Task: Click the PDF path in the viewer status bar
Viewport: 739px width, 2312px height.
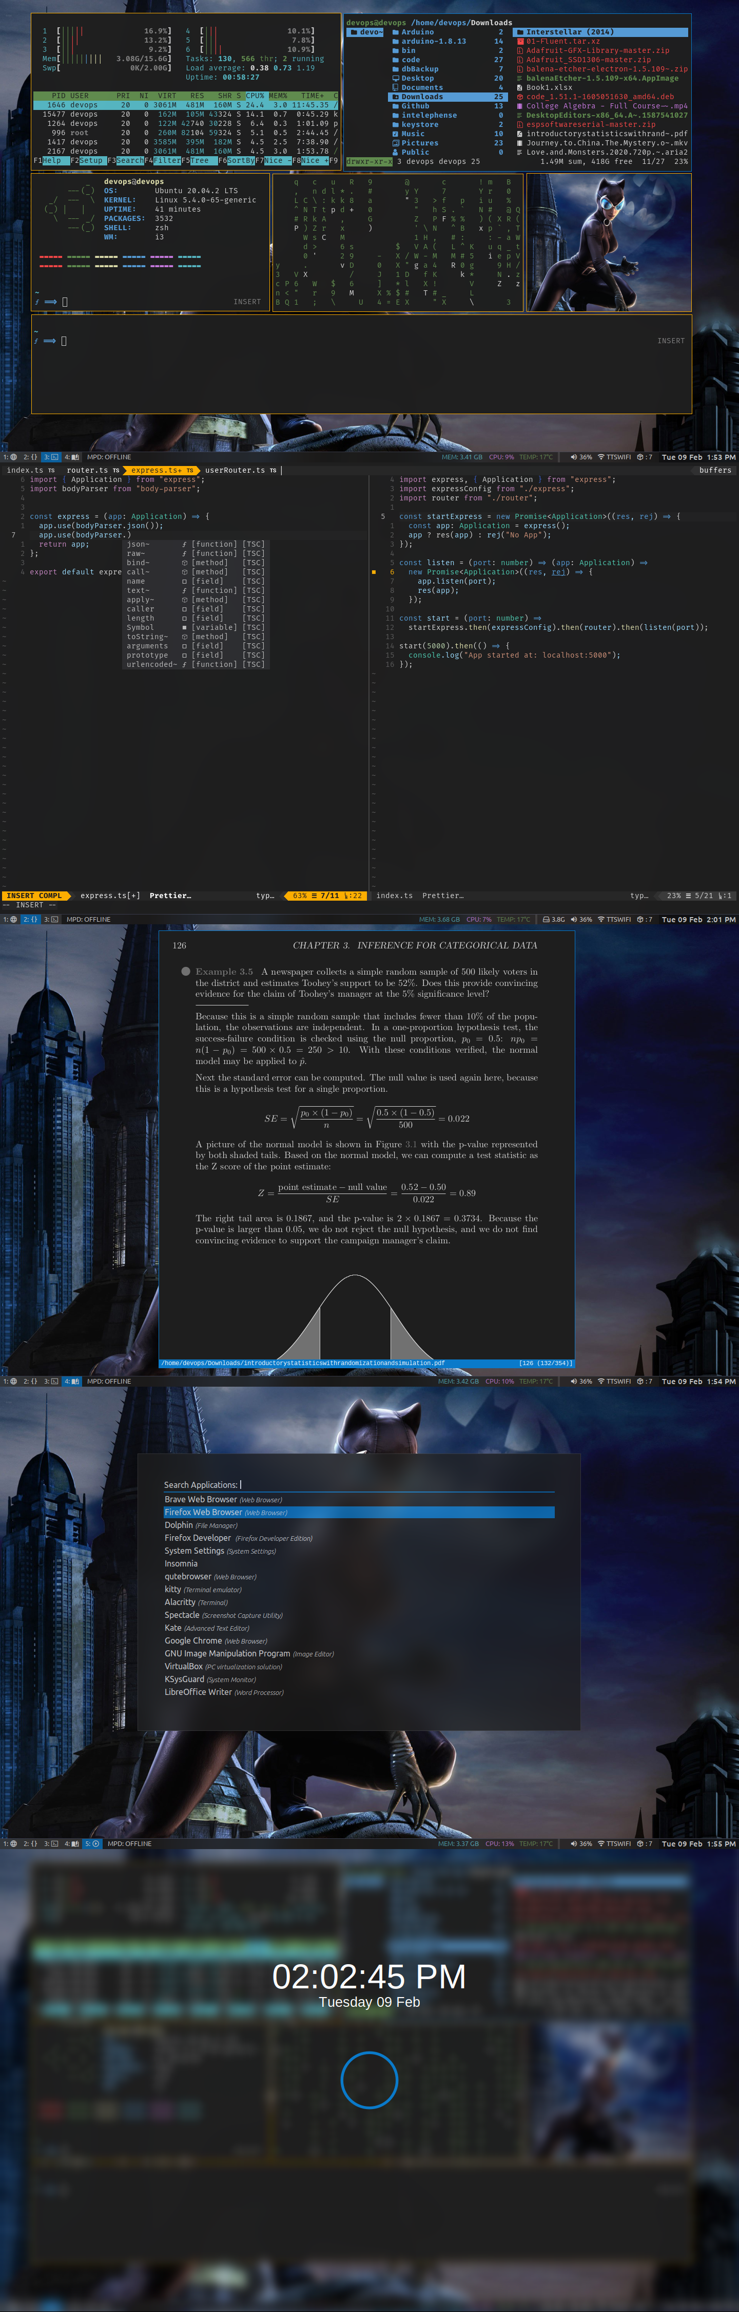Action: 303,1363
